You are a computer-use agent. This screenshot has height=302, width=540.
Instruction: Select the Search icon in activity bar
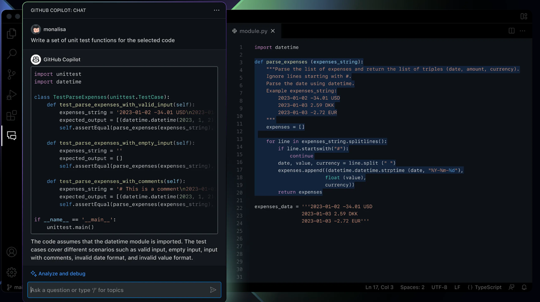coord(11,53)
